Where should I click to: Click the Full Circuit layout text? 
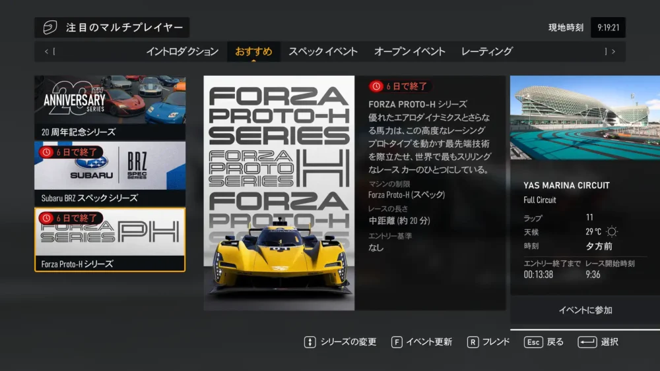540,200
